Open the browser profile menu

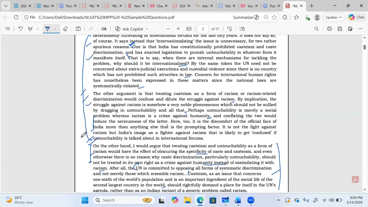(x=317, y=17)
